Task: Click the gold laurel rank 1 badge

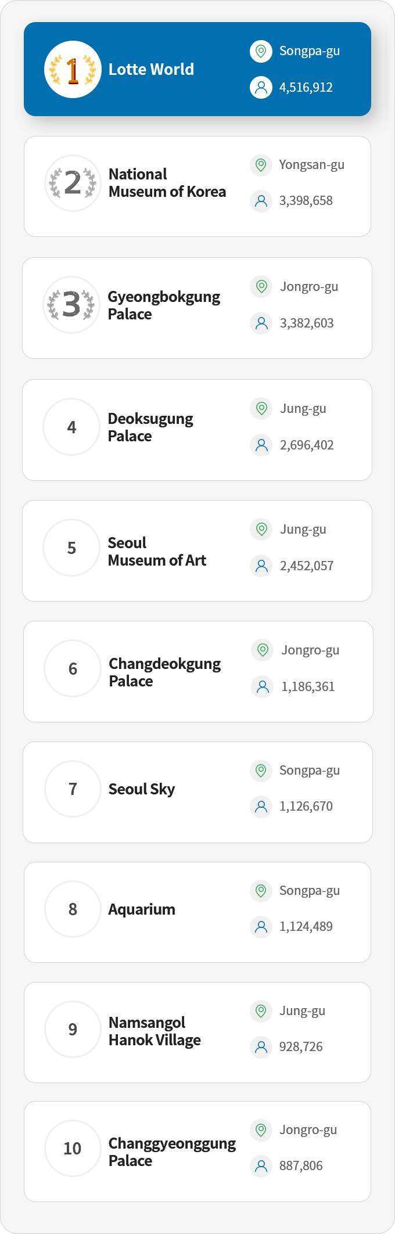Action: point(72,69)
